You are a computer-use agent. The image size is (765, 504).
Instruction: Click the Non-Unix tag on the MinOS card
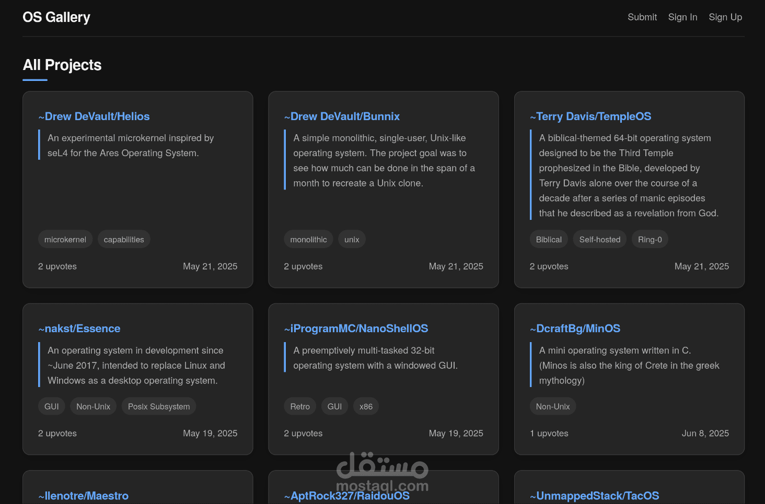tap(553, 406)
